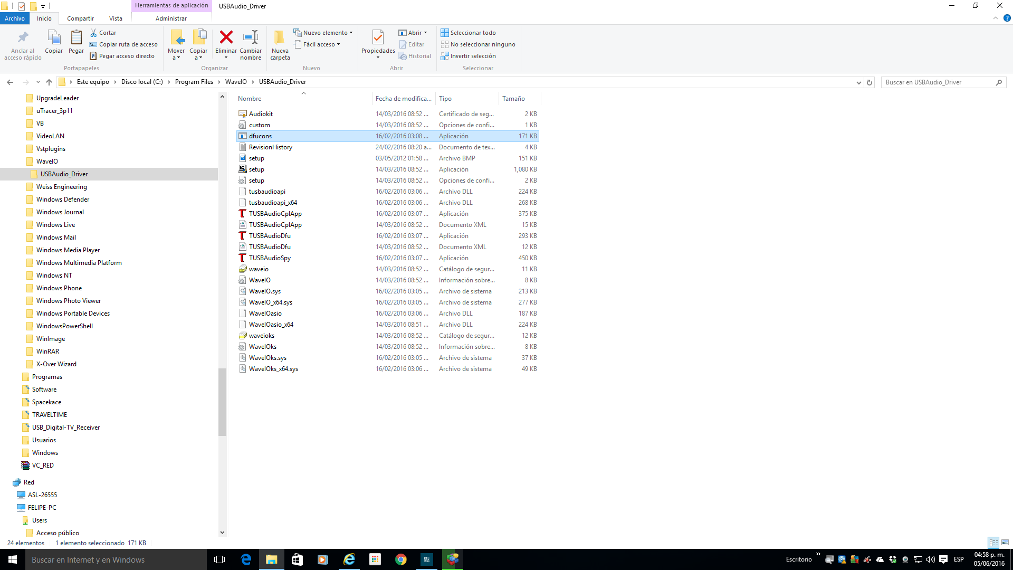Open recent locations dropdown arrow
Viewport: 1013px width, 570px height.
pyautogui.click(x=38, y=82)
